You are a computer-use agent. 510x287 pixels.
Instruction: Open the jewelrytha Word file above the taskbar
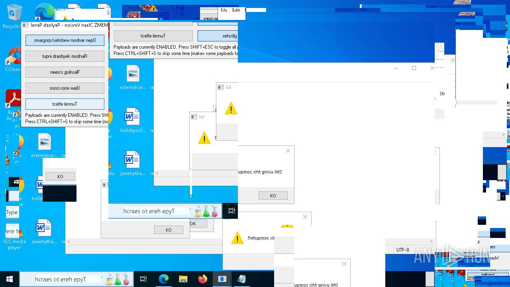coord(44,232)
